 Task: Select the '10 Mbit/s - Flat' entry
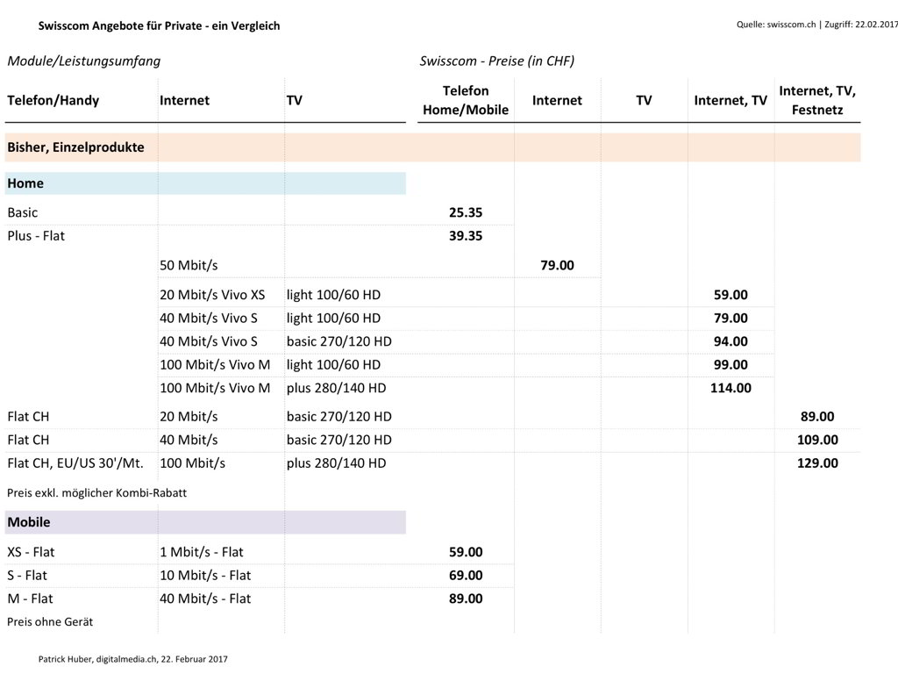click(x=205, y=576)
